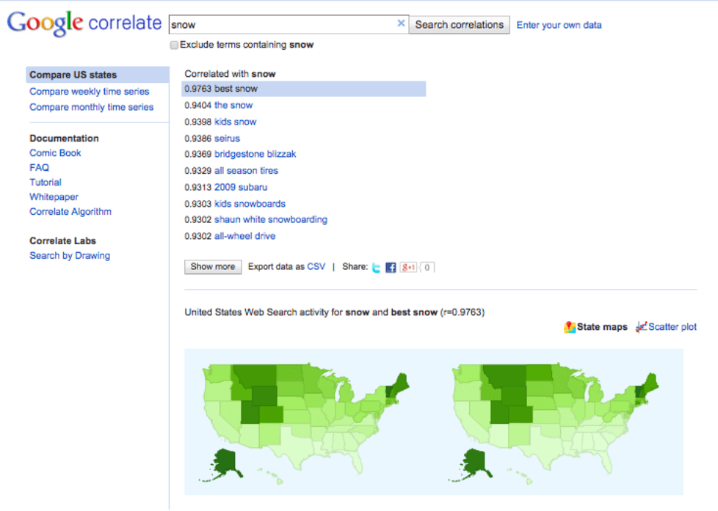Screen dimensions: 718x511
Task: Open Compare weekly time series
Action: 90,92
